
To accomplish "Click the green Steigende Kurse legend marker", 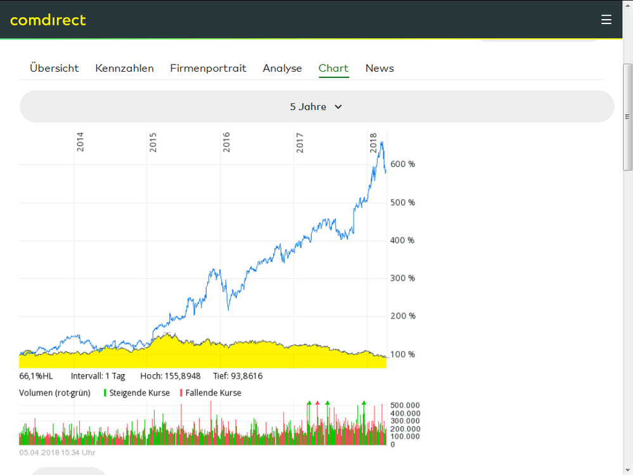I will click(105, 393).
